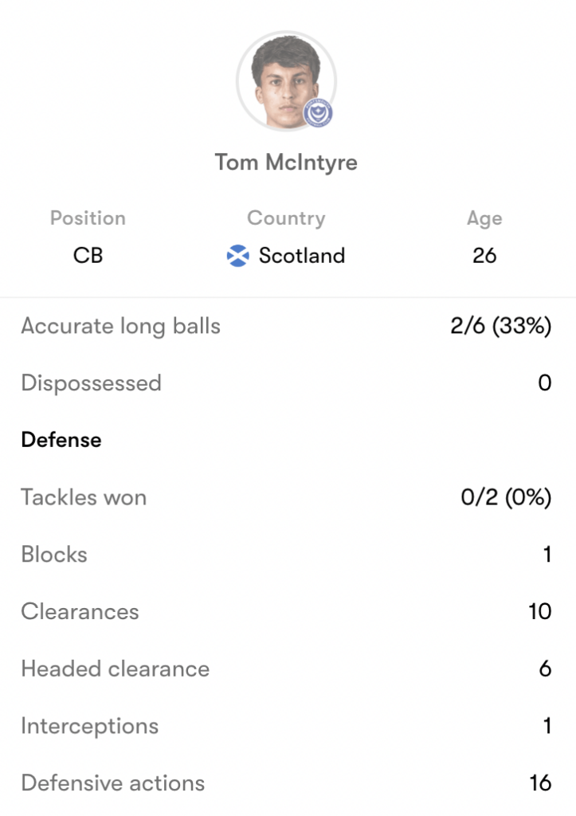This screenshot has width=576, height=816.
Task: Select the Scotland country label
Action: coord(302,256)
